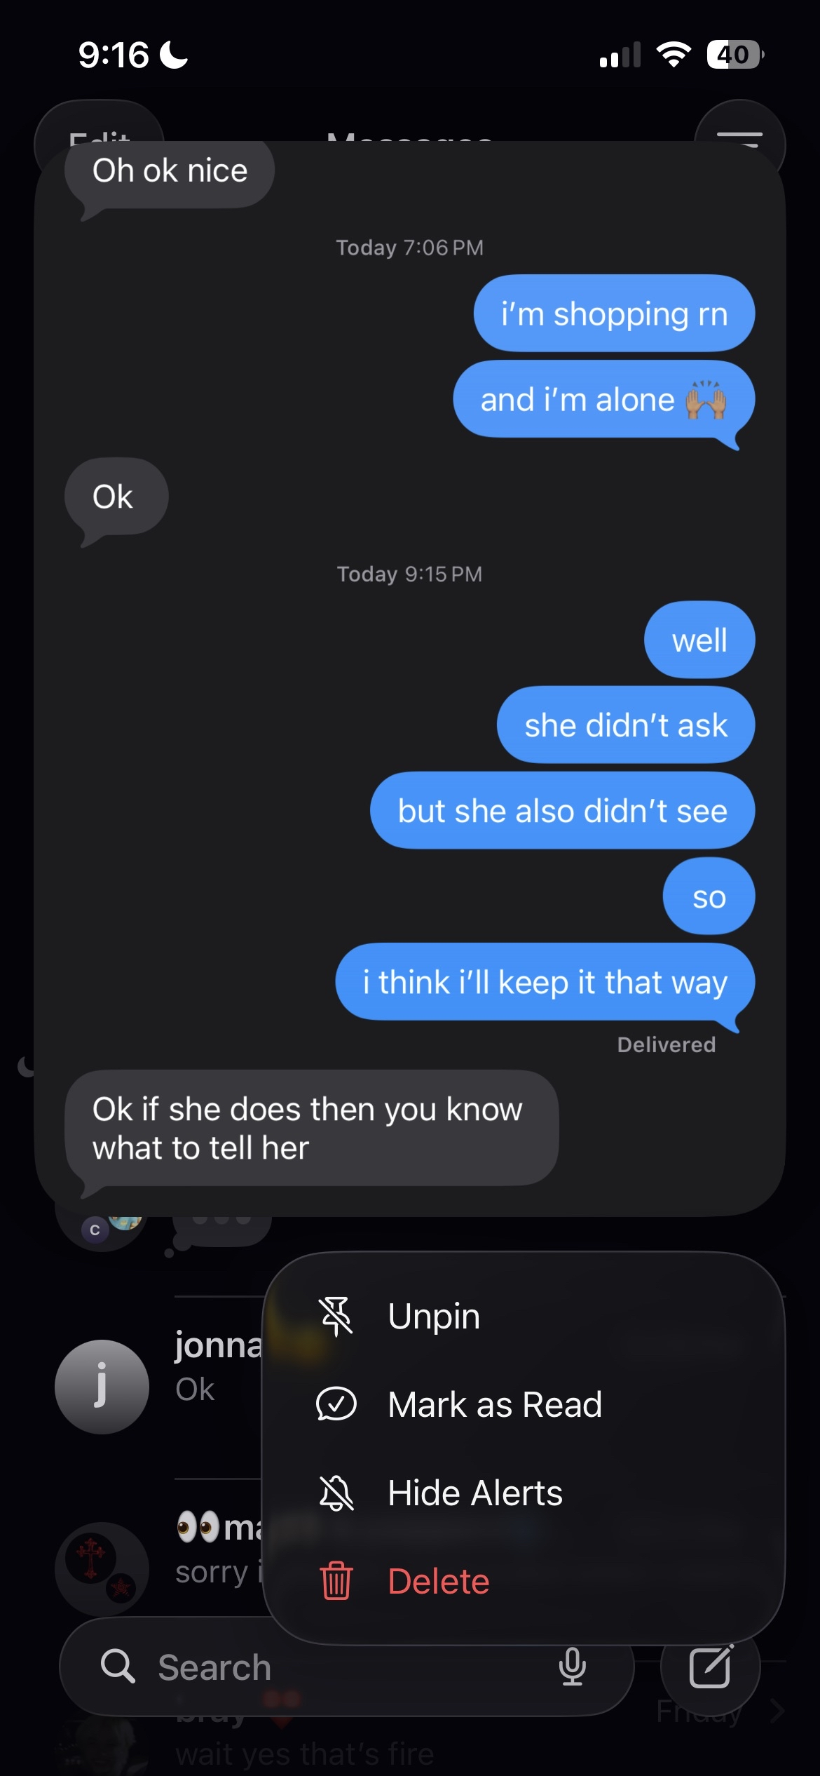820x1776 pixels.
Task: Open the jonna conversation avatar
Action: coord(102,1387)
